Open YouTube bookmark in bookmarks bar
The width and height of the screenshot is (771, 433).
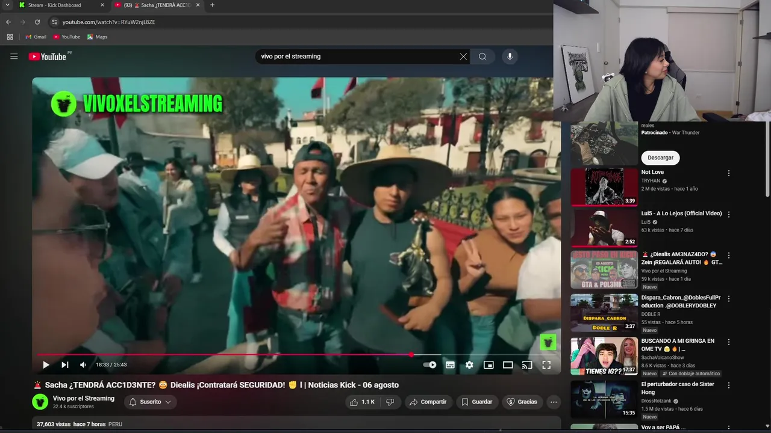tap(66, 37)
